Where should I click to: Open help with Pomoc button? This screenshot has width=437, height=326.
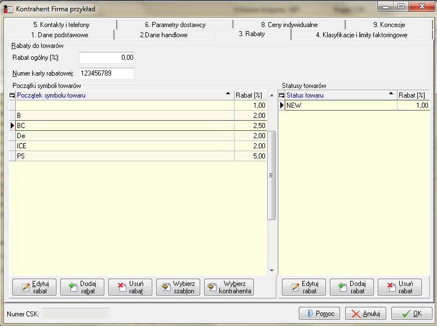(319, 314)
